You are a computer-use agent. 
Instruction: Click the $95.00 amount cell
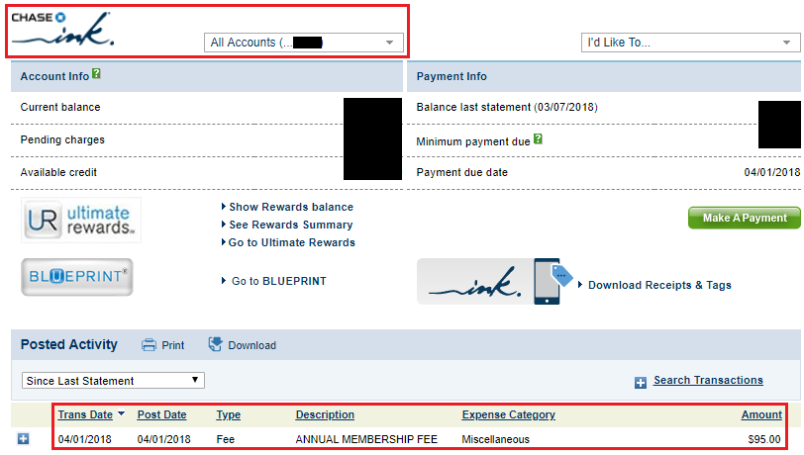(764, 439)
